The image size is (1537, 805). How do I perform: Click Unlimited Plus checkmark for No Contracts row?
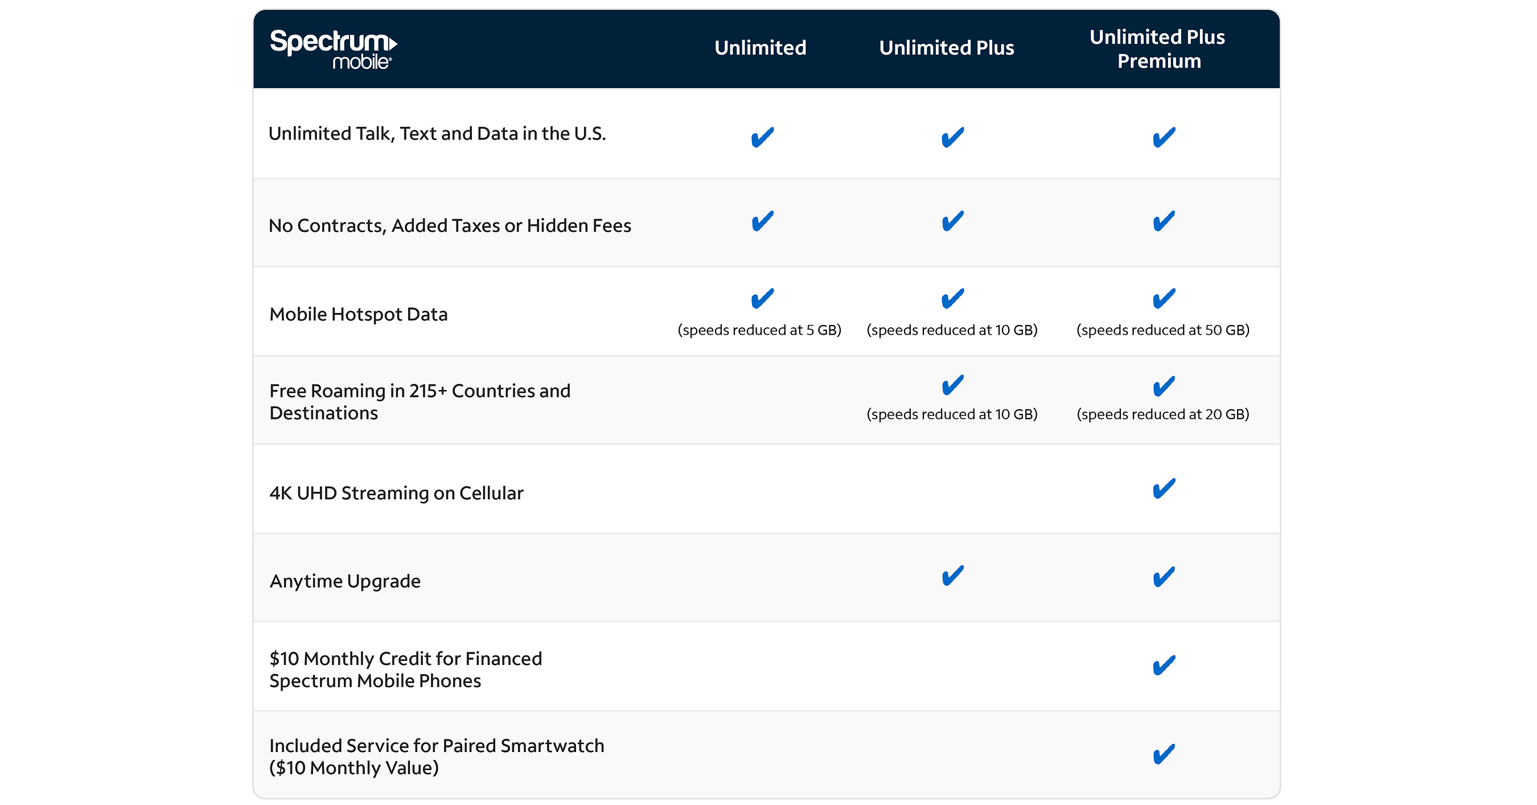(952, 221)
